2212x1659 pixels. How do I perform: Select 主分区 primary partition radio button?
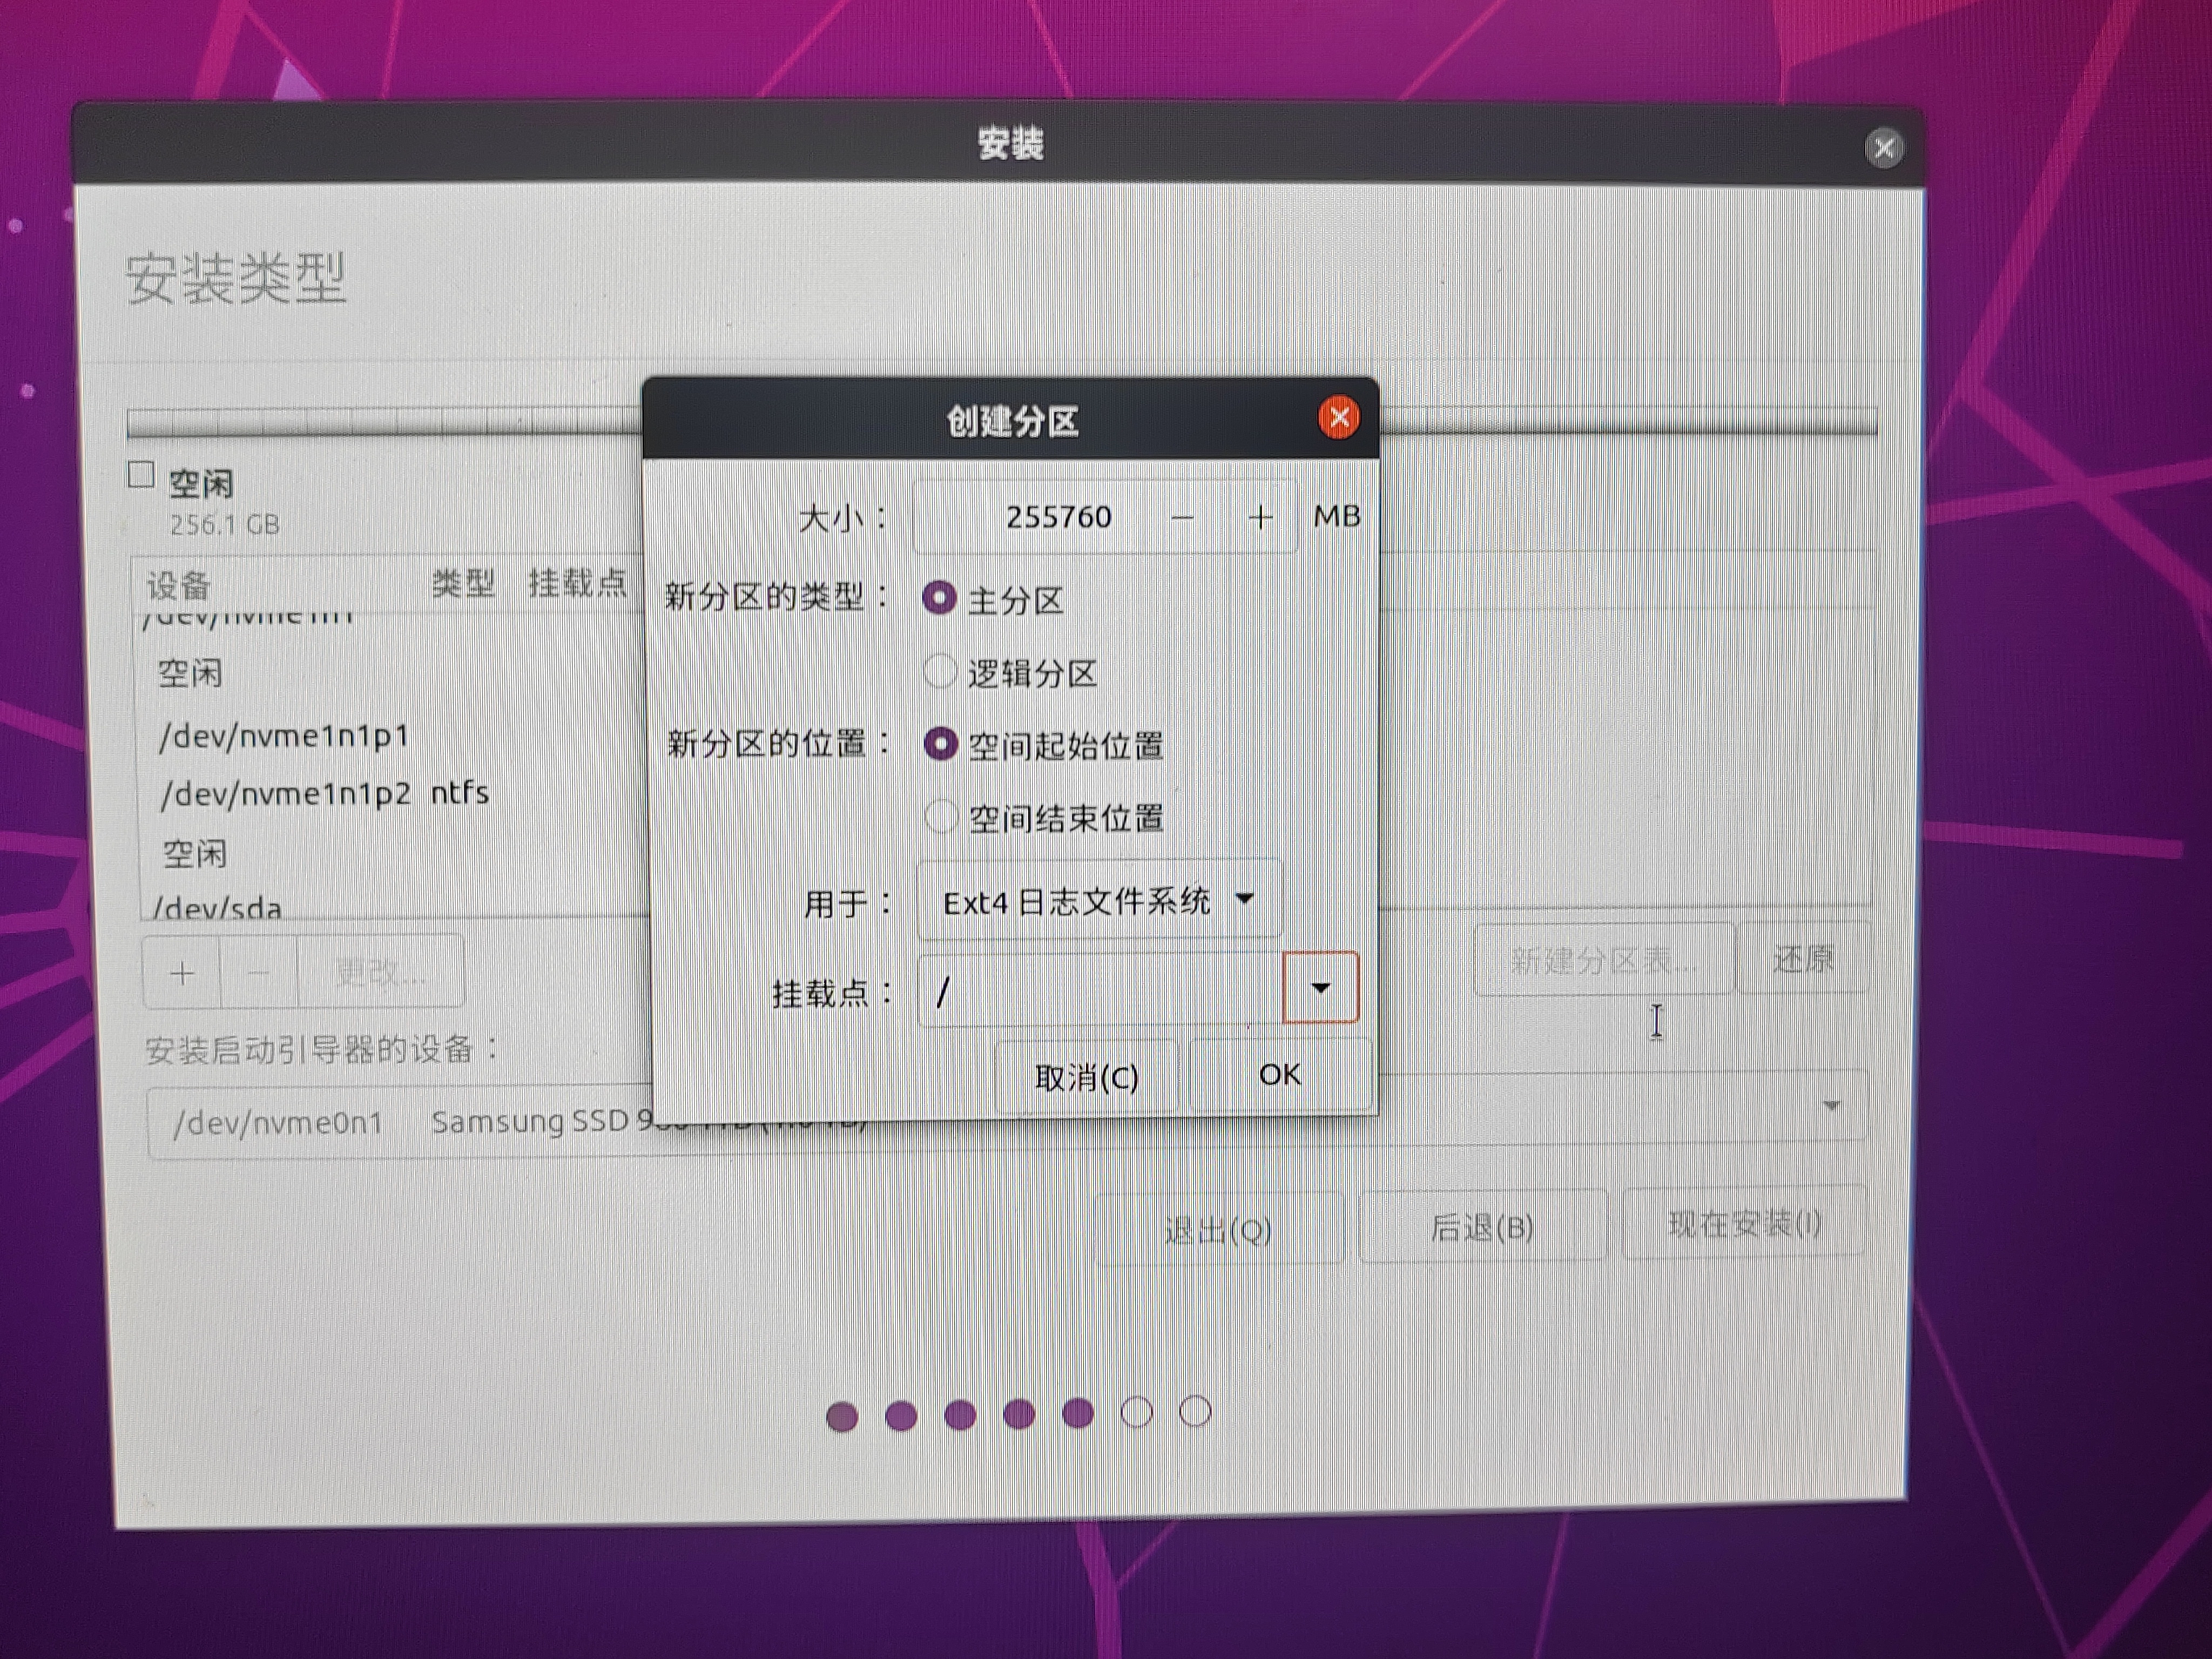pyautogui.click(x=939, y=598)
